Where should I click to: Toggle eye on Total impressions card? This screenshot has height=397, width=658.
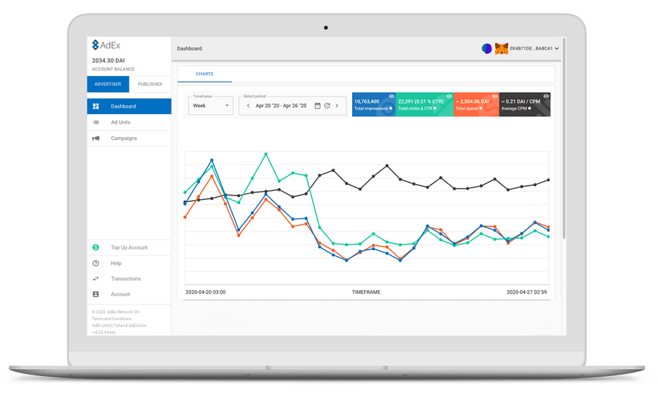(391, 96)
